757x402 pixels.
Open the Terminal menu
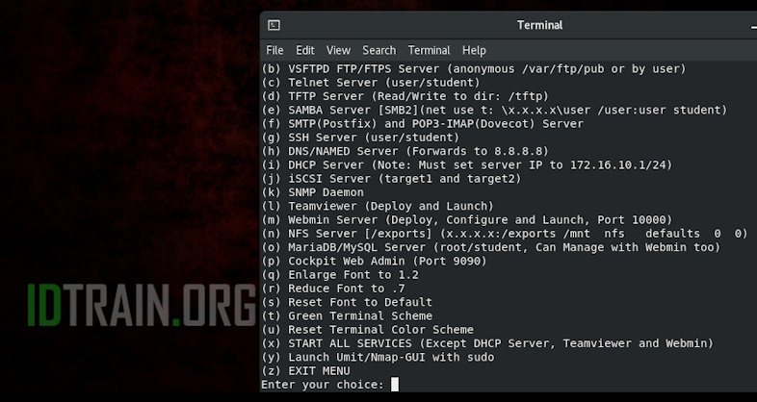(x=429, y=50)
